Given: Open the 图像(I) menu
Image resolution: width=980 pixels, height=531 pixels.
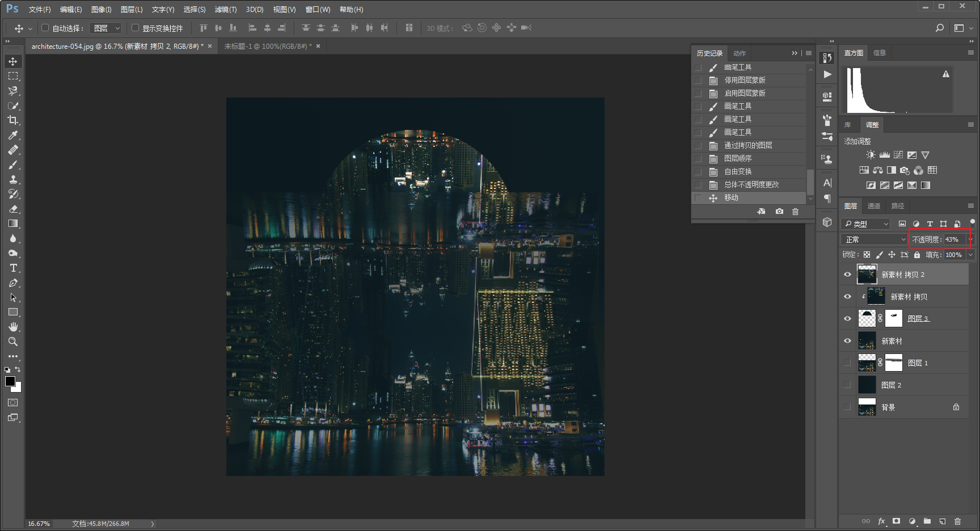Looking at the screenshot, I should tap(101, 10).
